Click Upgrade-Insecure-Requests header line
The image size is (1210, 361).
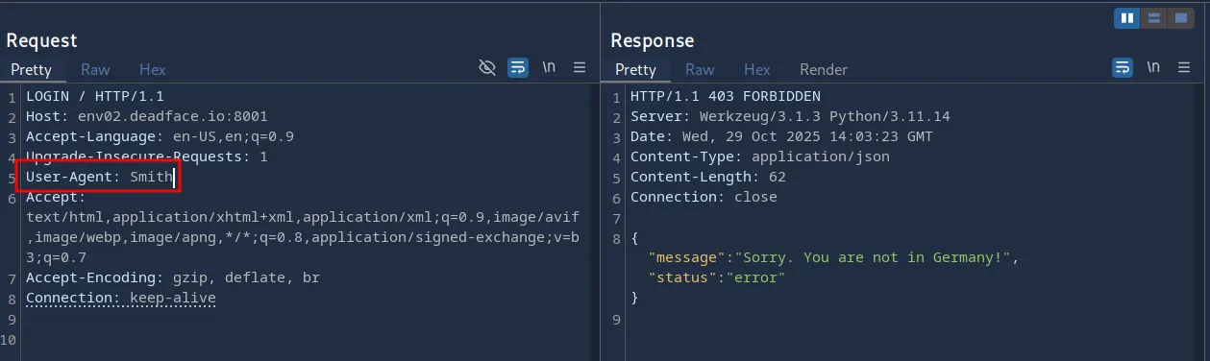(147, 156)
